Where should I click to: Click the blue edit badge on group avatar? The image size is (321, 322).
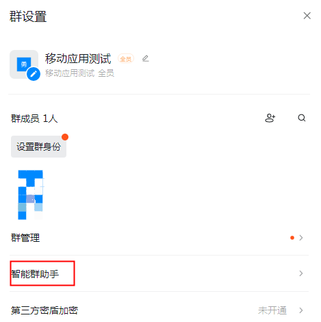tap(34, 74)
